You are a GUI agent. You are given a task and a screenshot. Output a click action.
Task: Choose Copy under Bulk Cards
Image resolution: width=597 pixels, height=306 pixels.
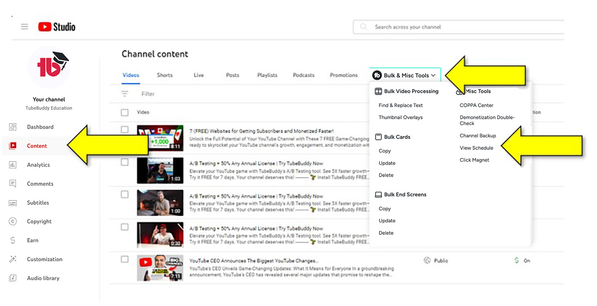click(x=385, y=151)
